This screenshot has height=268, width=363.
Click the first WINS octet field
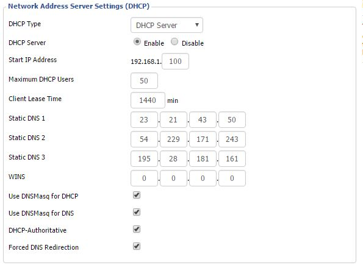(x=144, y=178)
